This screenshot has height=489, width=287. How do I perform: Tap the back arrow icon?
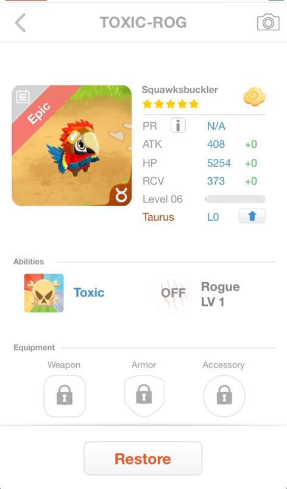click(21, 23)
